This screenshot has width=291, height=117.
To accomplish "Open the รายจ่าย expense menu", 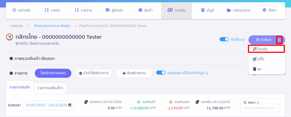I will pyautogui.click(x=83, y=10).
